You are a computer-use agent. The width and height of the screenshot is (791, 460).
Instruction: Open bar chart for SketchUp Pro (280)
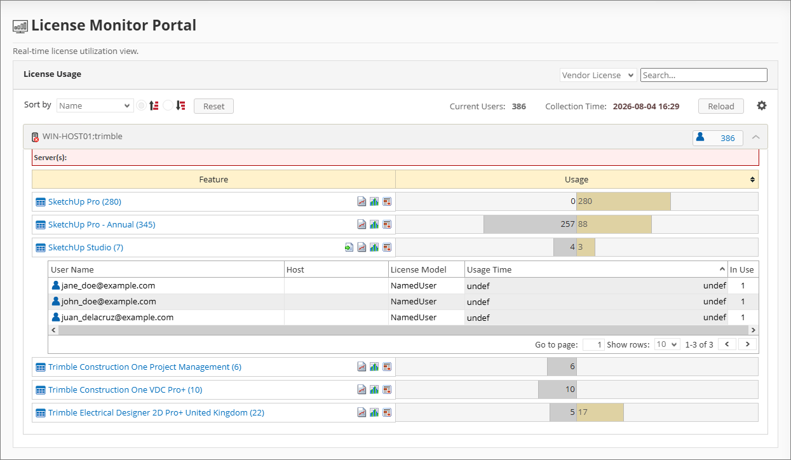tap(374, 202)
